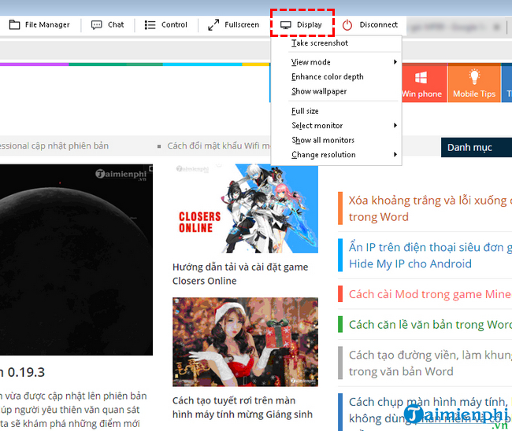Open the Mobile Tips category tile
The height and width of the screenshot is (431, 512).
pos(474,83)
